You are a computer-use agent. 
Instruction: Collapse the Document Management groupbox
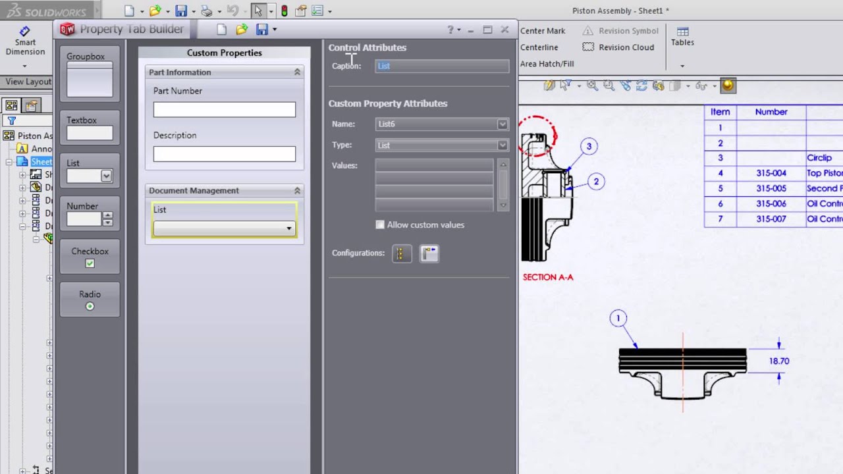pyautogui.click(x=297, y=190)
